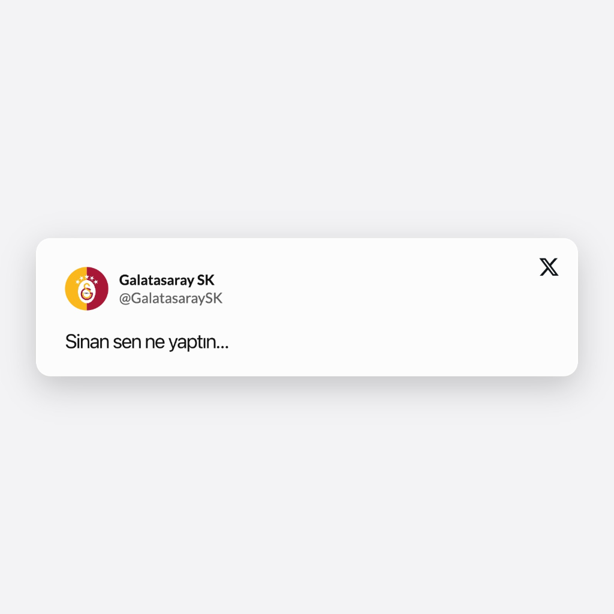The image size is (614, 614).
Task: Open the Galatasaray SK display name
Action: pyautogui.click(x=167, y=280)
